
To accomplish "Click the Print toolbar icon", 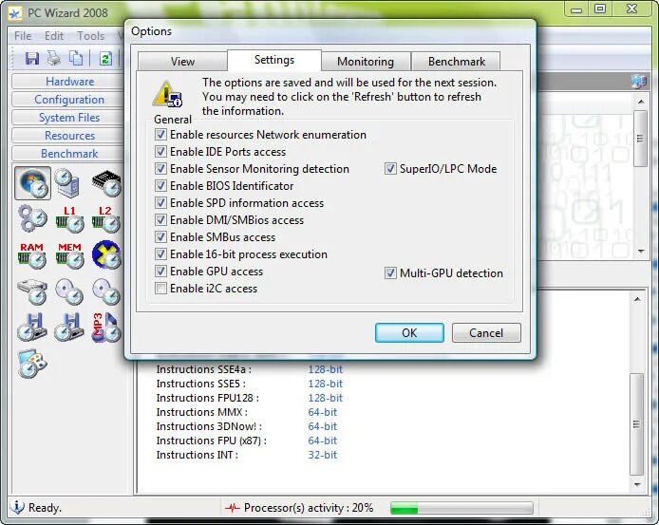I will click(x=53, y=58).
